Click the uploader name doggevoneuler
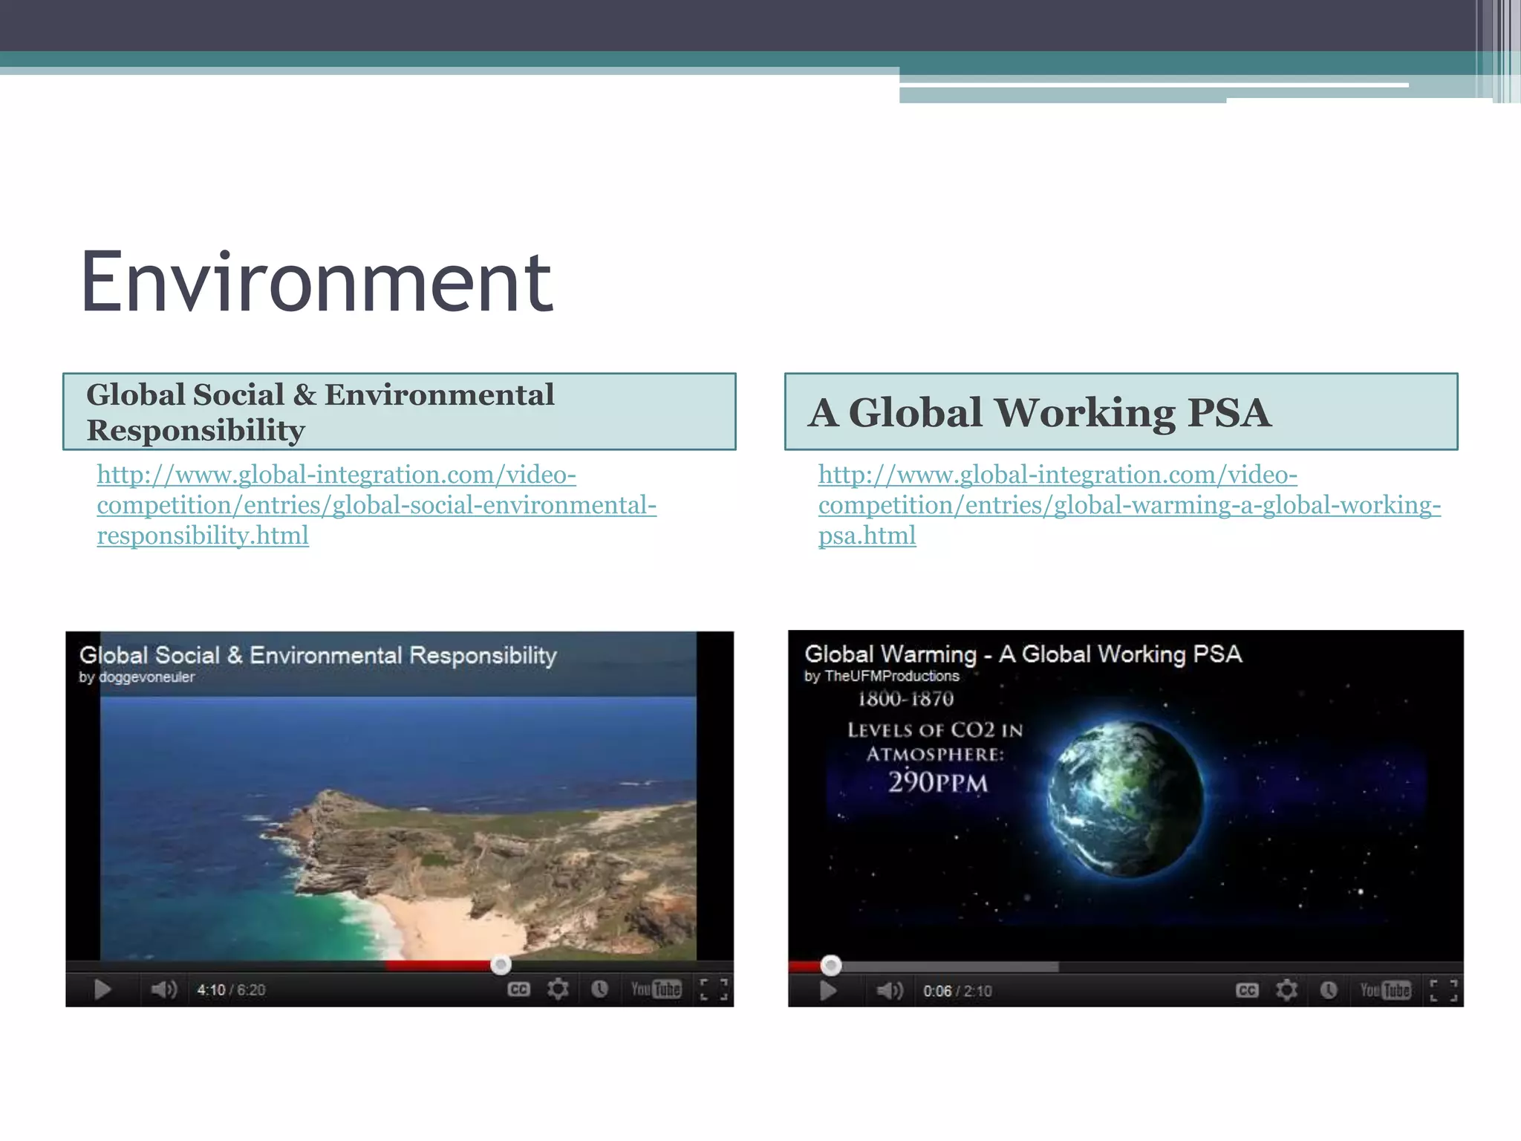1521x1141 pixels. point(146,677)
